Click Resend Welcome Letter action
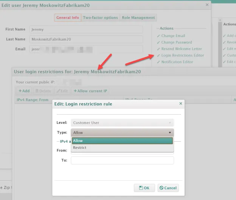This screenshot has height=200, width=236. 182,49
